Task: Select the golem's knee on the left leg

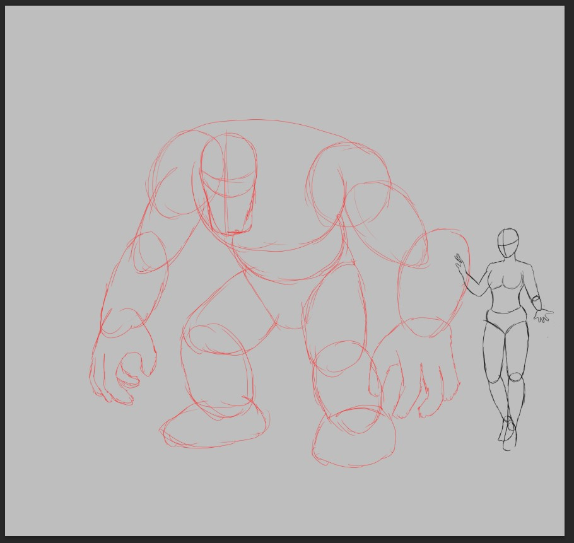Action: click(x=216, y=339)
